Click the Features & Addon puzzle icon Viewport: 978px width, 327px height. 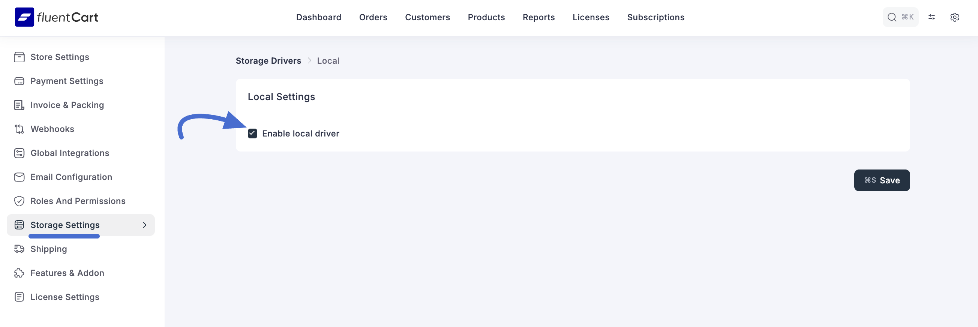19,273
